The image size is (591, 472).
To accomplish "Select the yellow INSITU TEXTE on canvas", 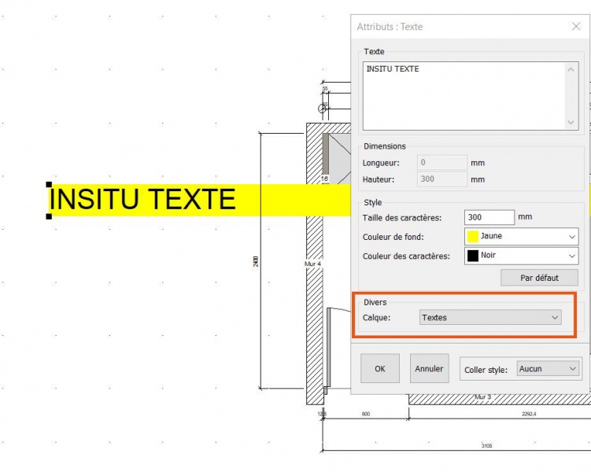I will coord(142,200).
